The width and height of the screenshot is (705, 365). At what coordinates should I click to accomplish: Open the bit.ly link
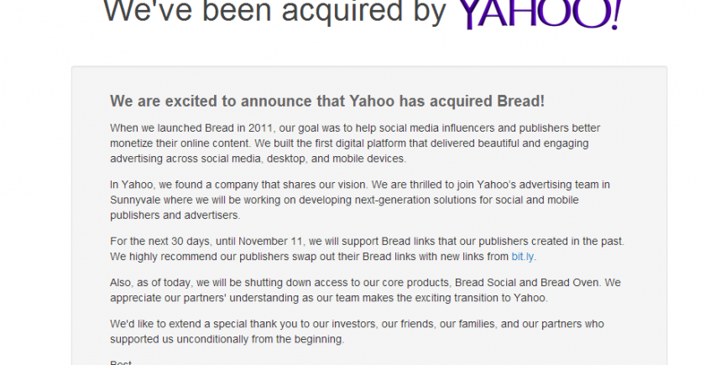tap(523, 254)
